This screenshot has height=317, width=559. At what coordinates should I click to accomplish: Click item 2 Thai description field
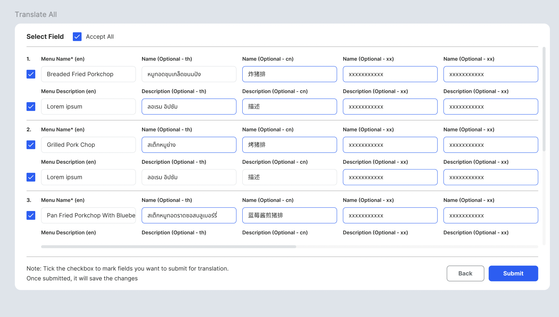[189, 177]
